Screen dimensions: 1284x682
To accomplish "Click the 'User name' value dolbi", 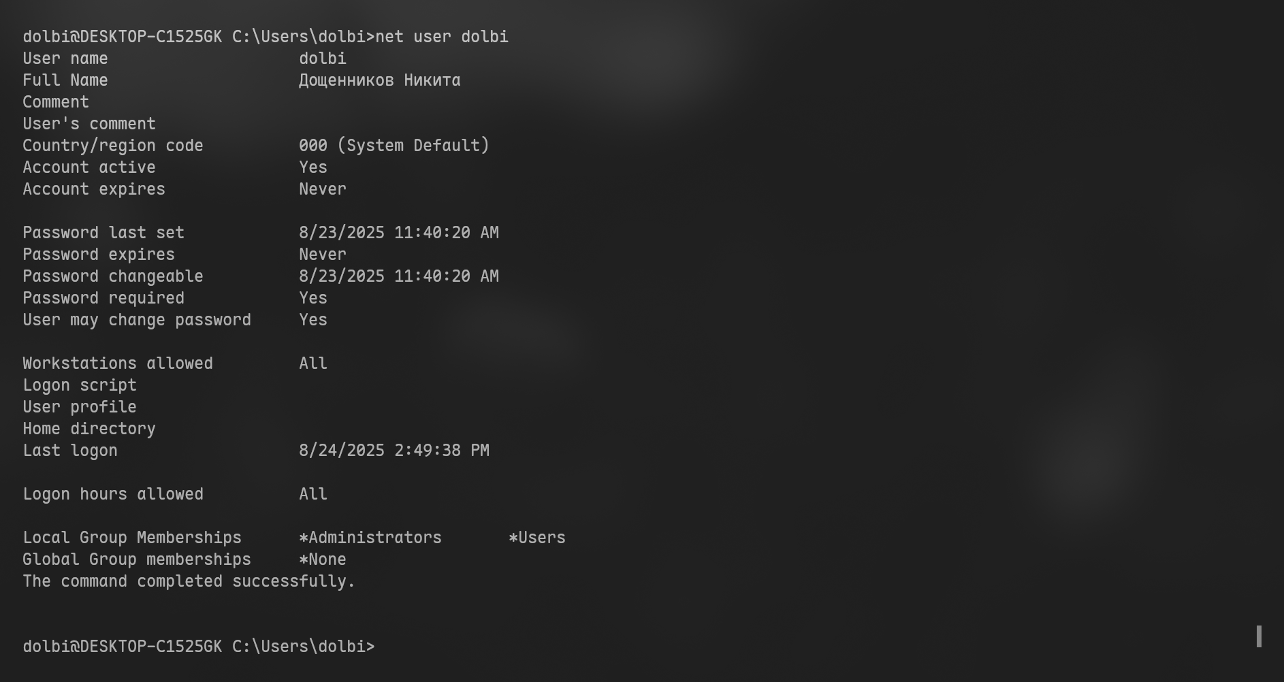I will pos(323,59).
